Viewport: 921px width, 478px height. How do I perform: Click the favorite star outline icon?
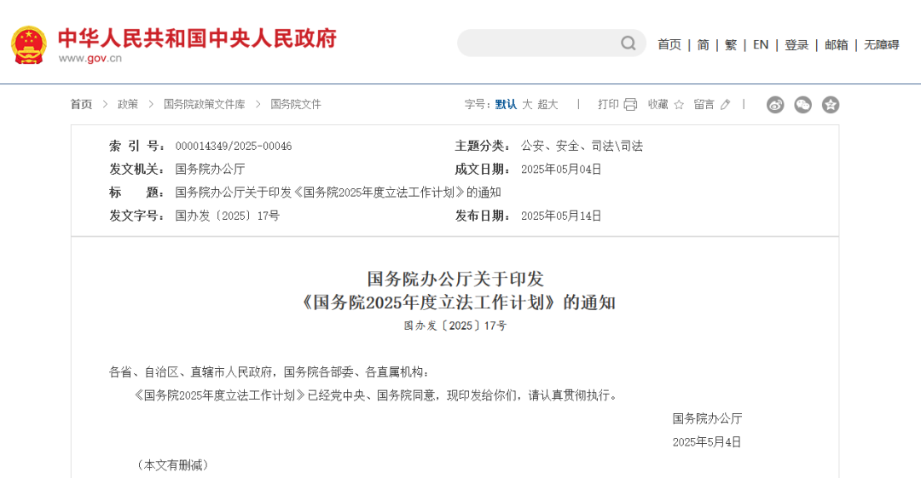(x=679, y=105)
